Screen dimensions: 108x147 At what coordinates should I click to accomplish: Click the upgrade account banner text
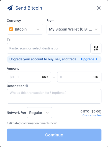click(x=43, y=59)
